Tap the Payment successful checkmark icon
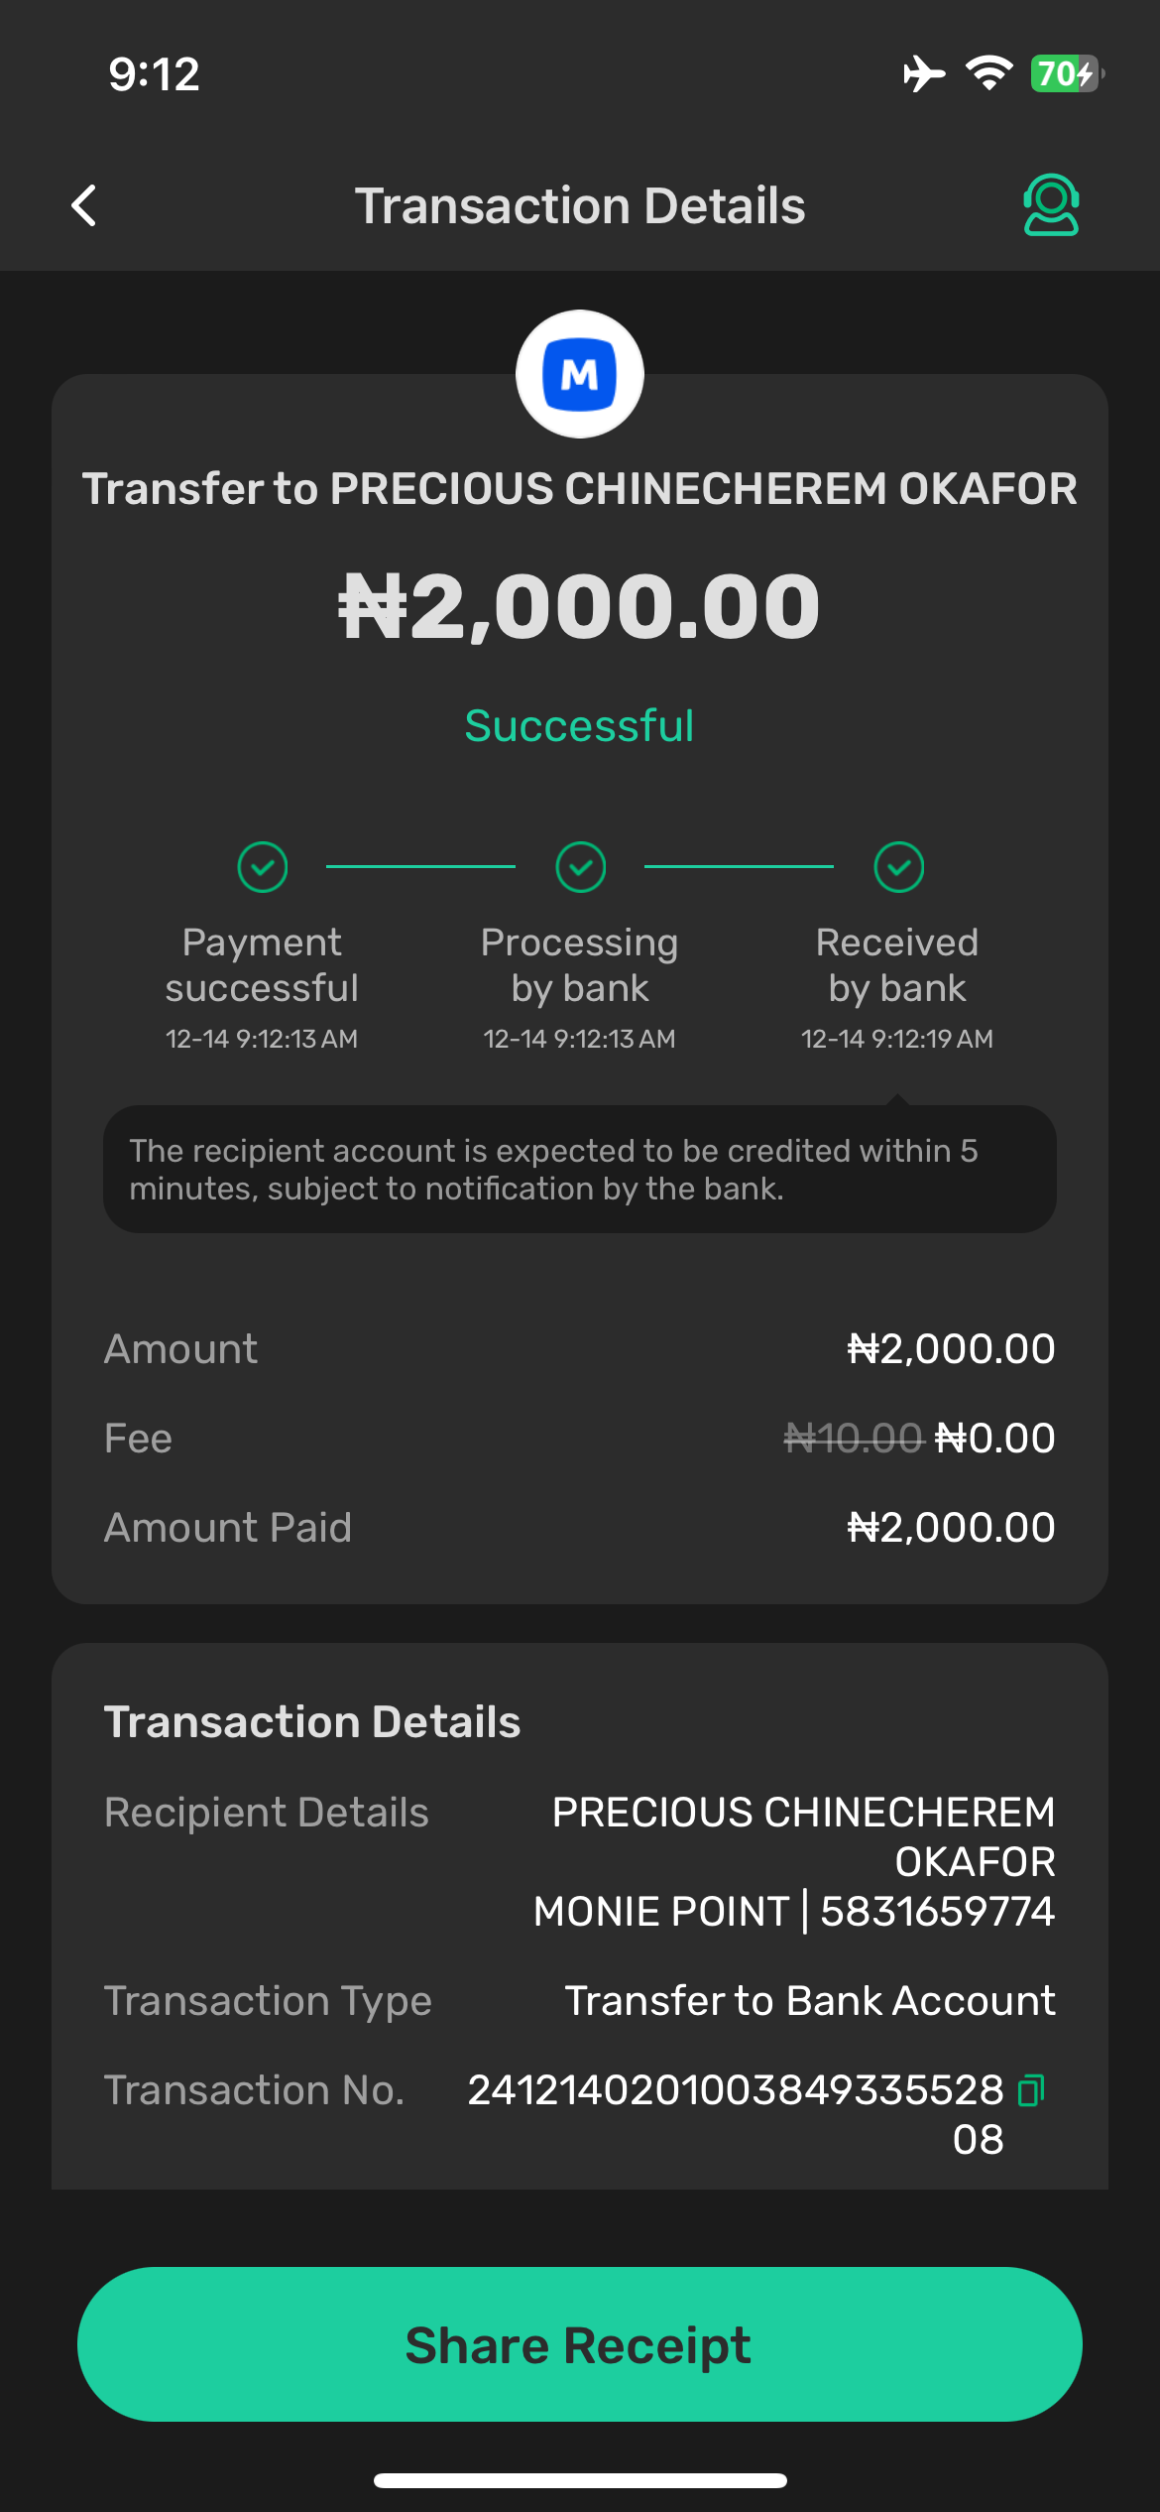The image size is (1160, 2512). point(263,867)
